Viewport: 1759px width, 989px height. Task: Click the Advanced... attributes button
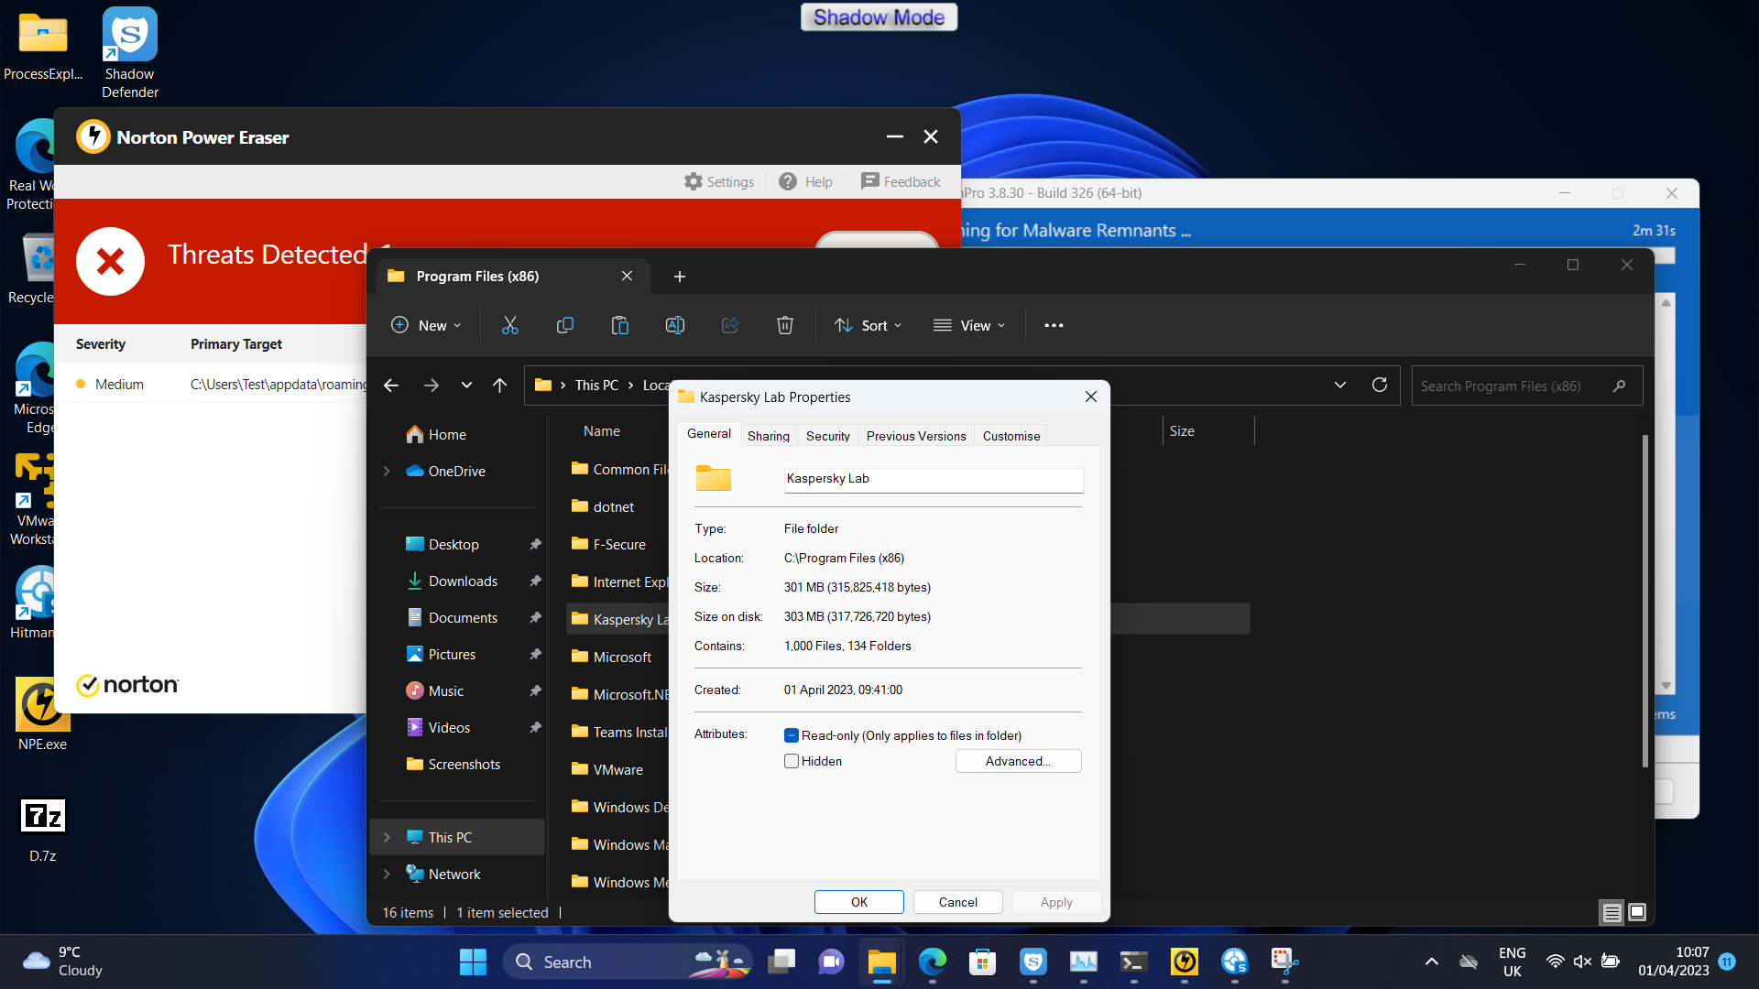1018,761
